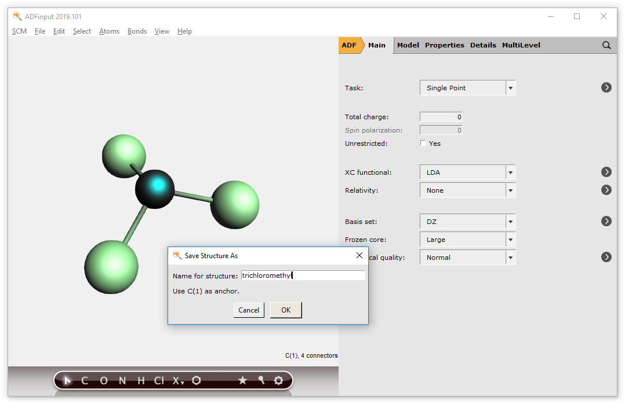625x404 pixels.
Task: Select the Hydrogen atom tool
Action: [140, 380]
